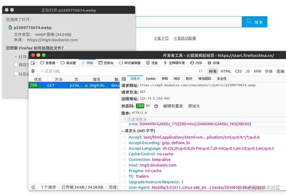The width and height of the screenshot is (286, 196).
Task: Click help icon beside Host header
Action: tap(124, 165)
